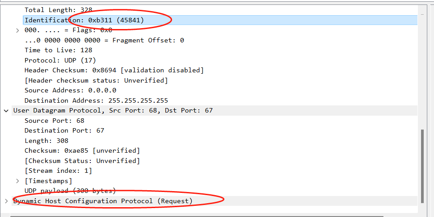This screenshot has height=217, width=434.
Task: Select Destination Address 255.255.255.255 row
Action: pyautogui.click(x=96, y=100)
